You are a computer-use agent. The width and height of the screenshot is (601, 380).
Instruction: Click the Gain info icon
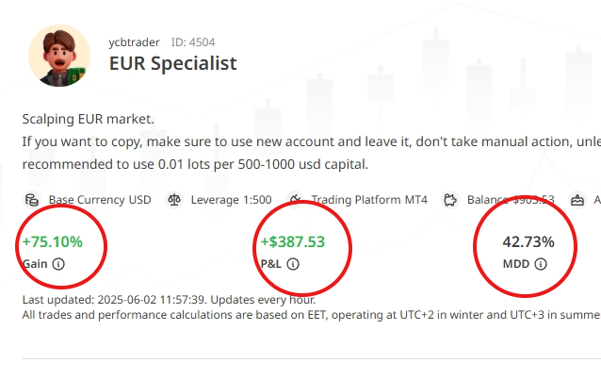click(x=58, y=265)
